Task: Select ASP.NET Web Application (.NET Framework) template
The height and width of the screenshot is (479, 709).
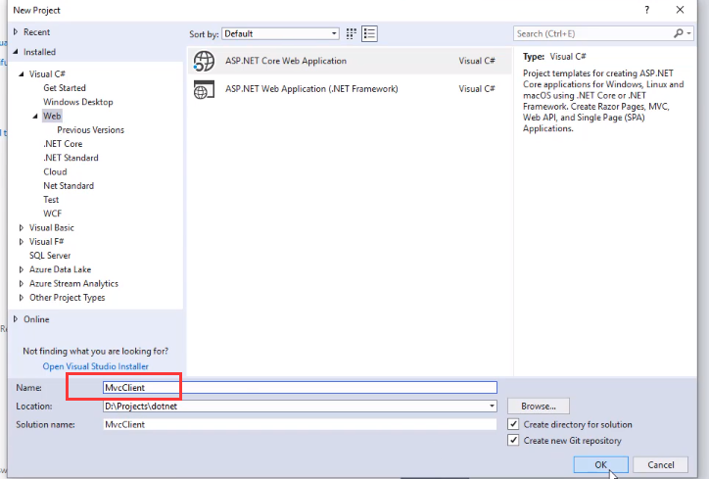Action: pos(350,89)
